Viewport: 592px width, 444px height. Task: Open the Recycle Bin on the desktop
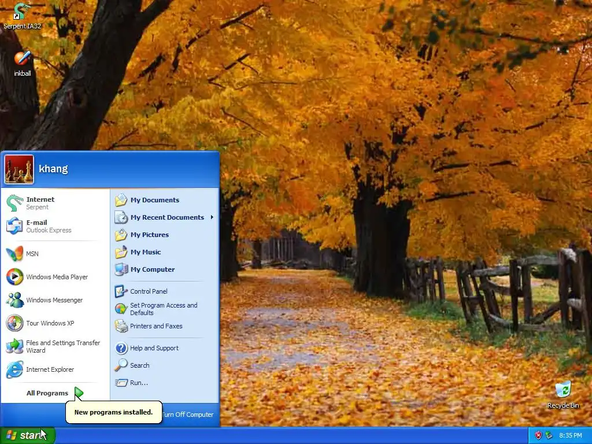563,395
